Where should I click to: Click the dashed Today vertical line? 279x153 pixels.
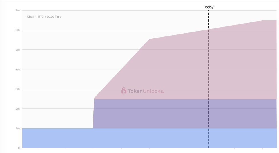pos(209,71)
